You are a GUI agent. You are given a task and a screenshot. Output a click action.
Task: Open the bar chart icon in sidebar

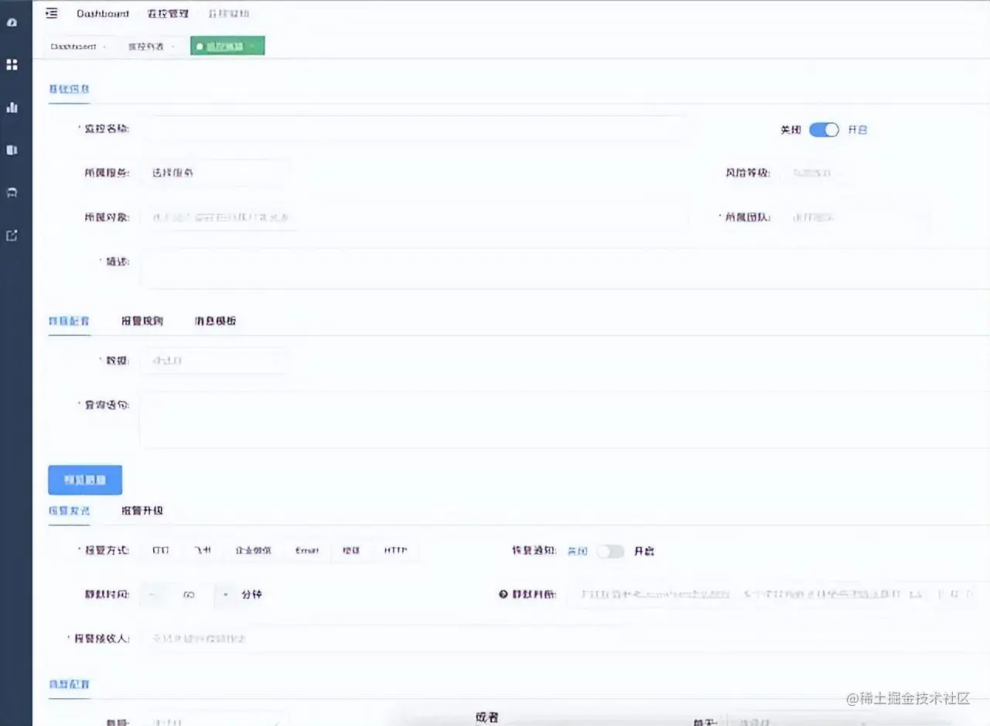point(12,108)
